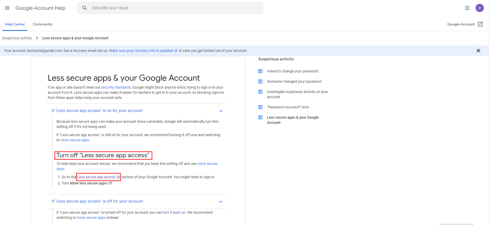Toggle heading If "Less secure app access" is on

pos(97,111)
